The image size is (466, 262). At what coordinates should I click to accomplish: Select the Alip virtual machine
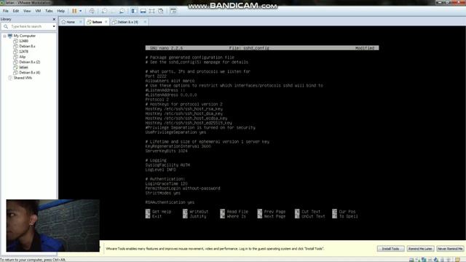[23, 57]
